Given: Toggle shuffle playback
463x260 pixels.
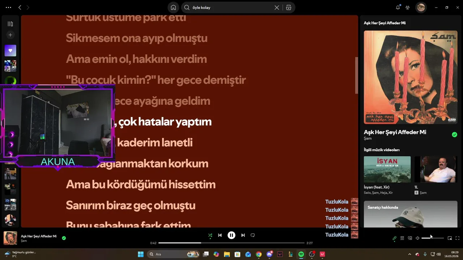Looking at the screenshot, I should [210, 235].
